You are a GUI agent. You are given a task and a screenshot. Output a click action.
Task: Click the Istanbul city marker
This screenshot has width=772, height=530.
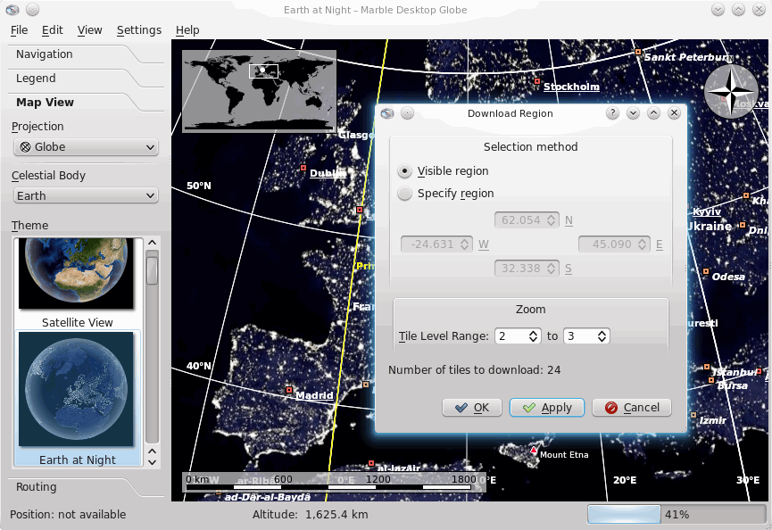click(x=707, y=367)
